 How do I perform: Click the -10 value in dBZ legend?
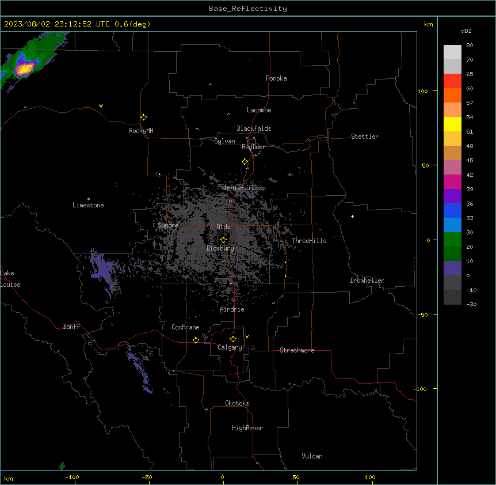click(x=471, y=290)
